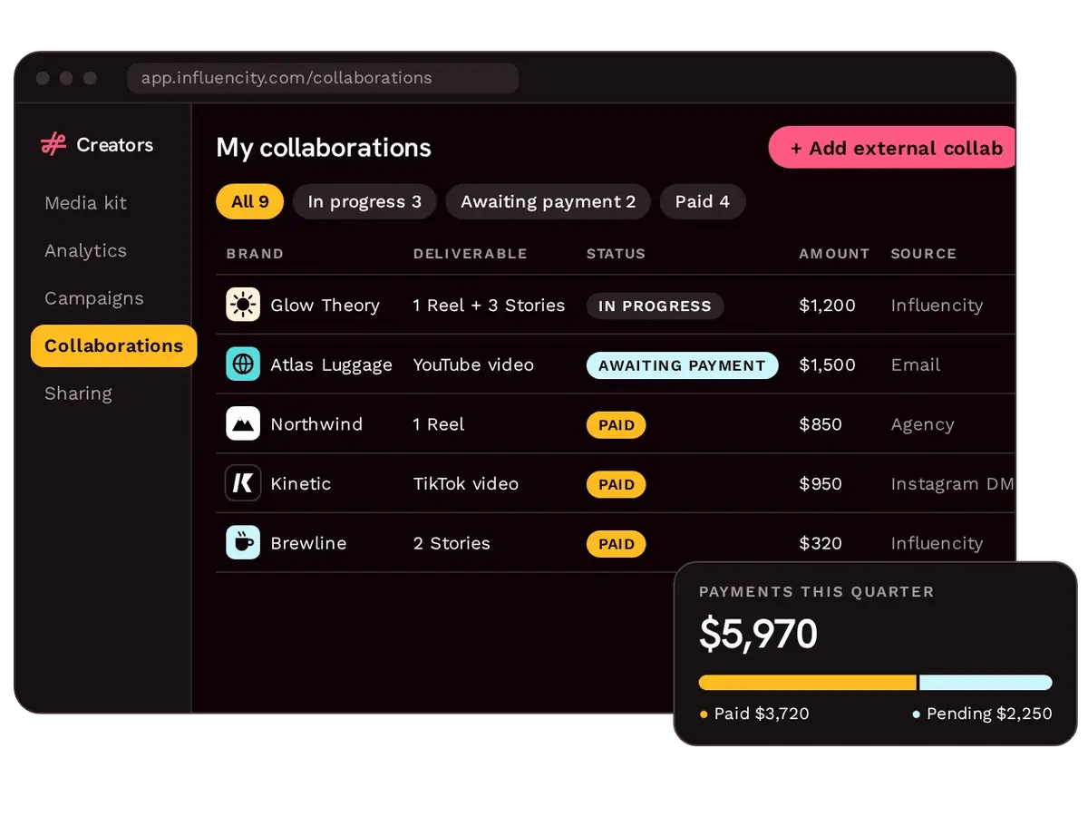Click the '1 Reel + 3 Stories' deliverable
Viewport: 1088px width, 816px height.
click(489, 306)
